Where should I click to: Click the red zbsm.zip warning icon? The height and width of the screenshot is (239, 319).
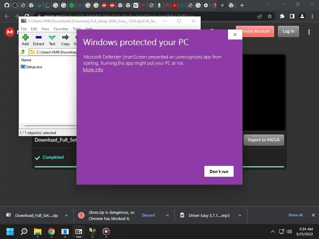pos(81,215)
